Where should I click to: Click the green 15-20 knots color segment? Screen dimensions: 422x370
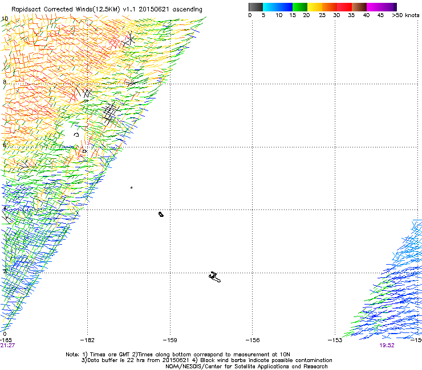pos(300,7)
